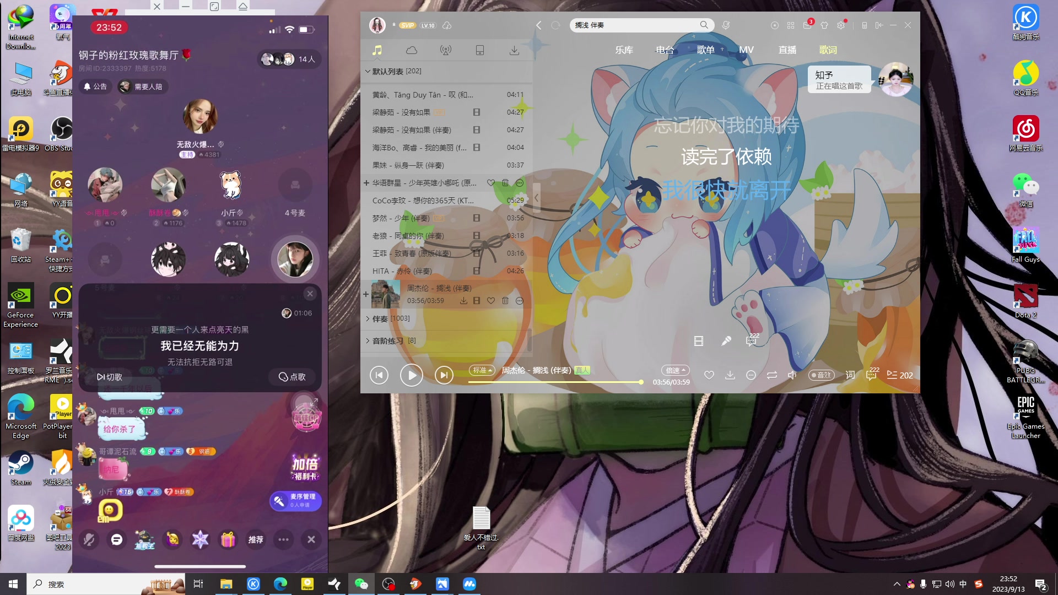The width and height of the screenshot is (1058, 595).
Task: Collapse the KuGou left panel arrow
Action: click(x=536, y=198)
